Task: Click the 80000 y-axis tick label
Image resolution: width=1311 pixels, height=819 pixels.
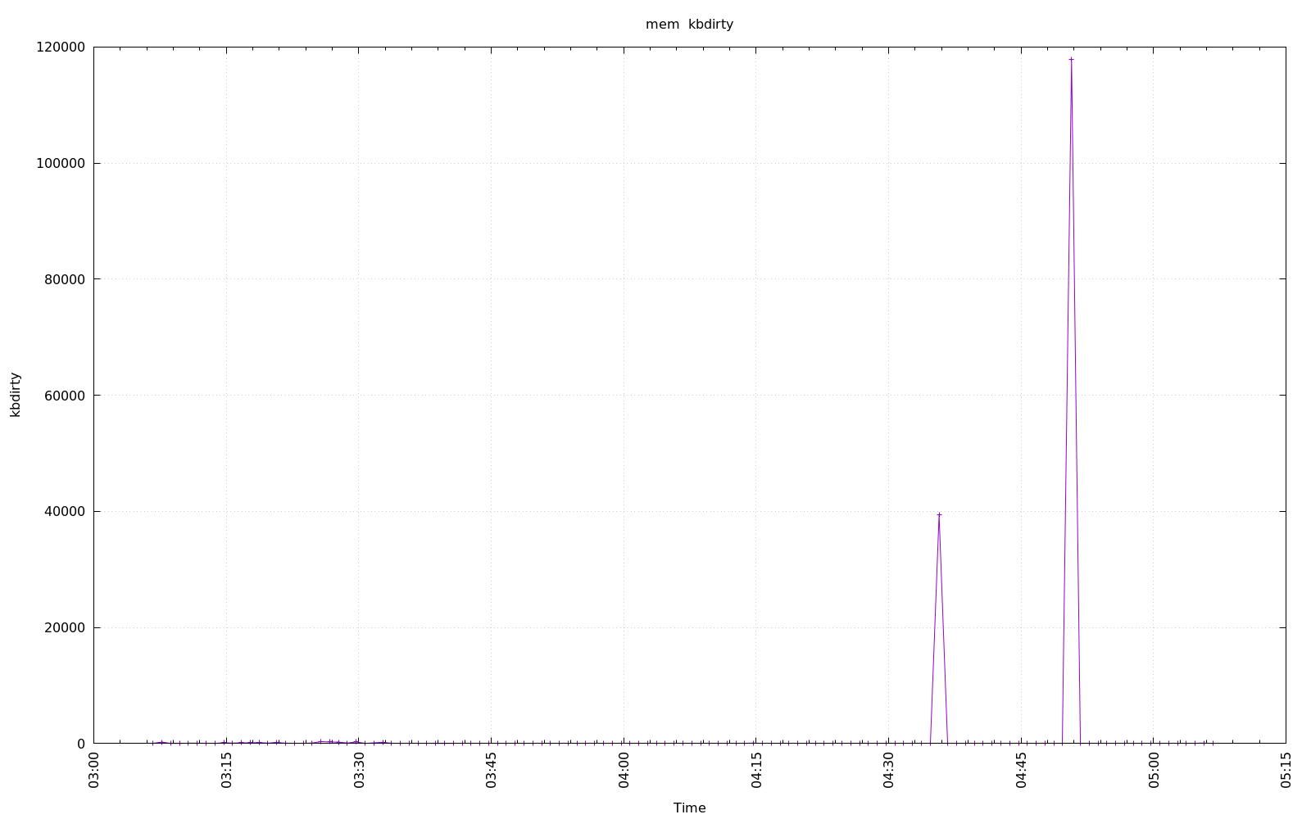Action: [x=65, y=279]
